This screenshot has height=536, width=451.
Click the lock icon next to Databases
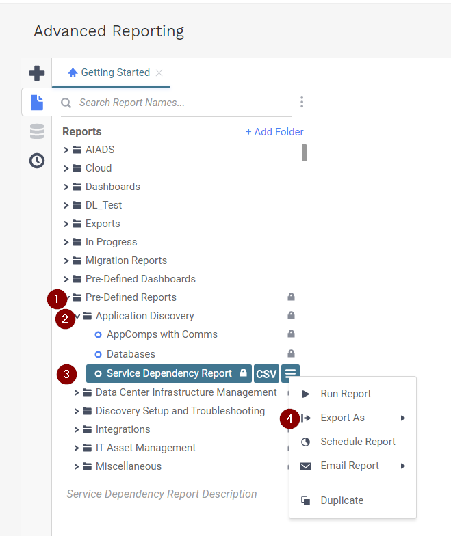click(x=291, y=354)
